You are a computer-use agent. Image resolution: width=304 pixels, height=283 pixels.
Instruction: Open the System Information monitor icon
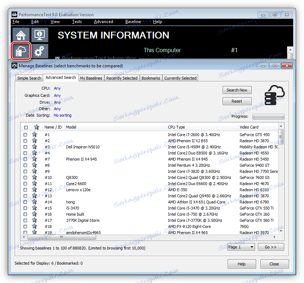point(40,35)
